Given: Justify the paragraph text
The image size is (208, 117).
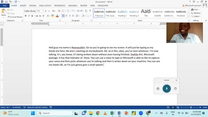Looking at the screenshot, I should [x=73, y=16].
